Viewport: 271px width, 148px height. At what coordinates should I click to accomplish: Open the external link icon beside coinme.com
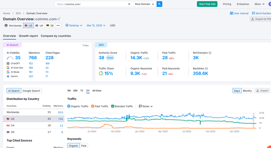point(59,19)
